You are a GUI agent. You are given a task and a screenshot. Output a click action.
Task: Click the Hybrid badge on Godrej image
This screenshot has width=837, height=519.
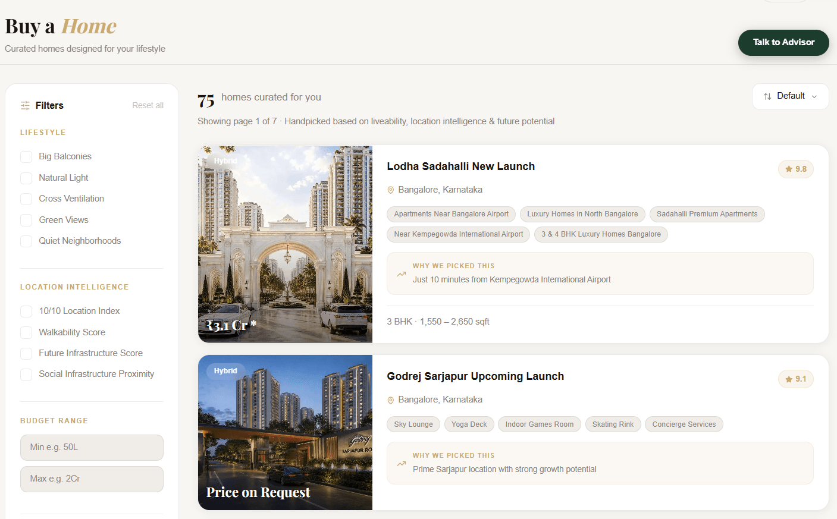coord(225,371)
